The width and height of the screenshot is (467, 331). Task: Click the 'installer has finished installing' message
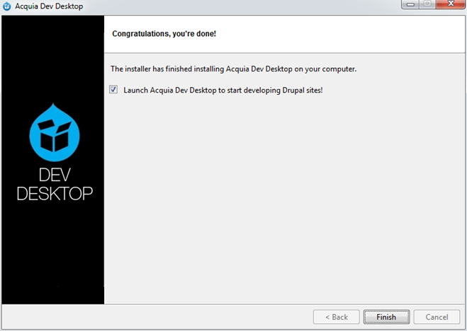pos(233,69)
